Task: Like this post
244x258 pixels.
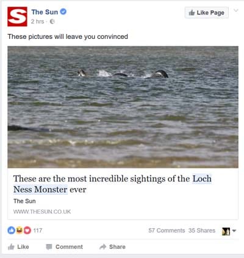Action: click(x=18, y=247)
